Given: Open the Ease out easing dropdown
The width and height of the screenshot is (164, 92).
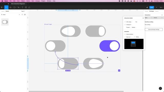Looking at the screenshot, I should 129,37.
